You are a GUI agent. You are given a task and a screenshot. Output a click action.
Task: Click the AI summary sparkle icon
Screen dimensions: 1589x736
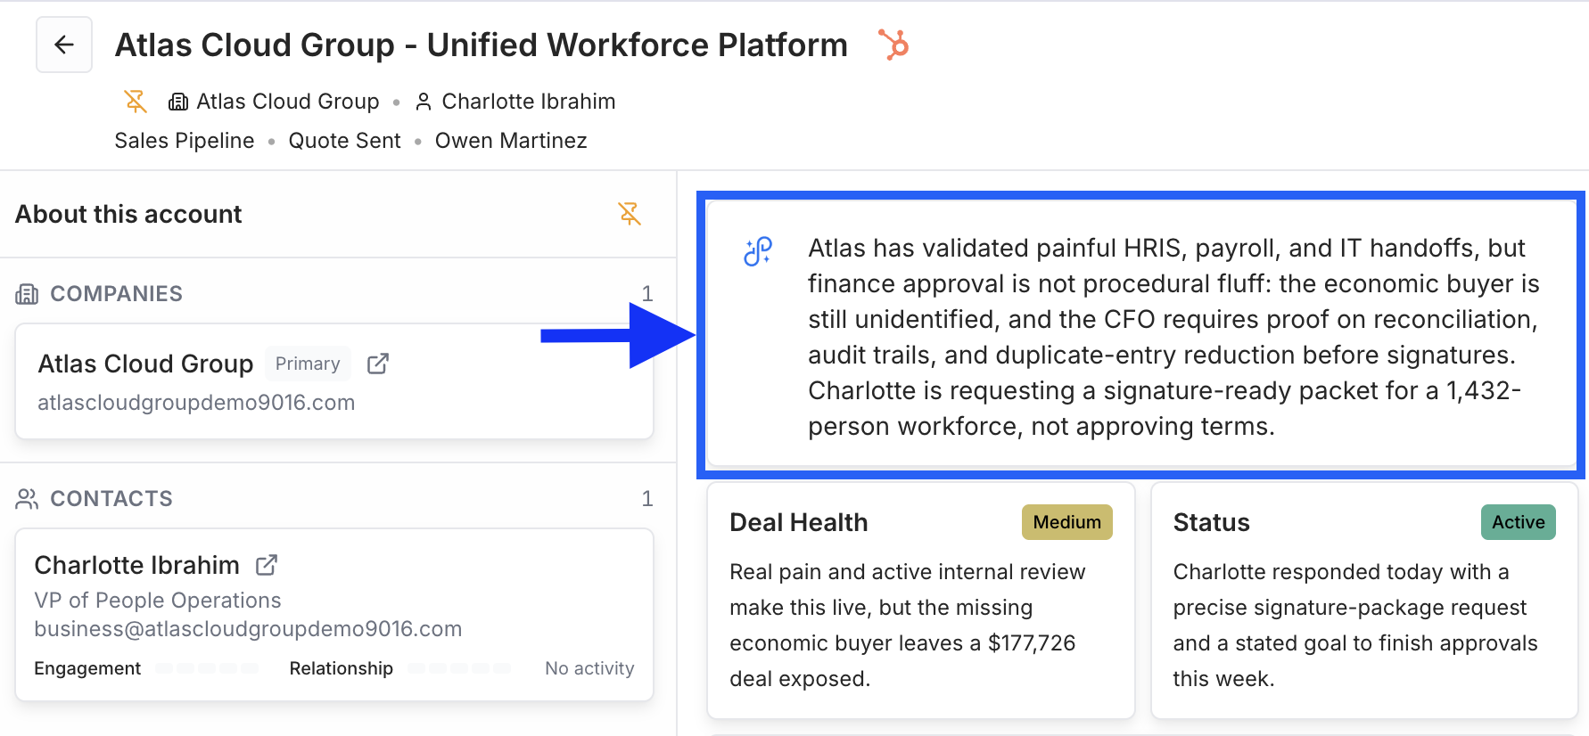758,251
